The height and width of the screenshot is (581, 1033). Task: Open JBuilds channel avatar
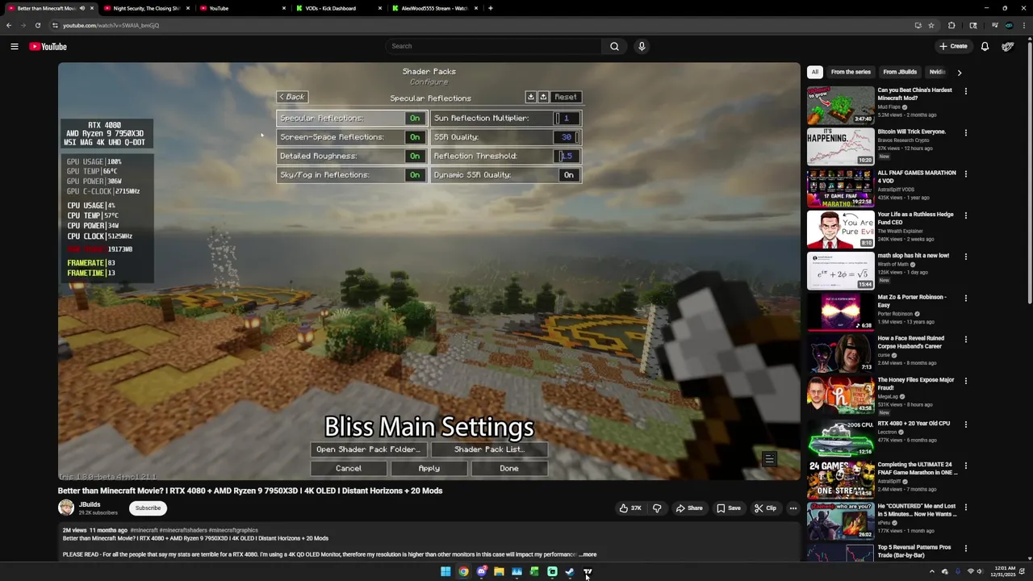(66, 508)
